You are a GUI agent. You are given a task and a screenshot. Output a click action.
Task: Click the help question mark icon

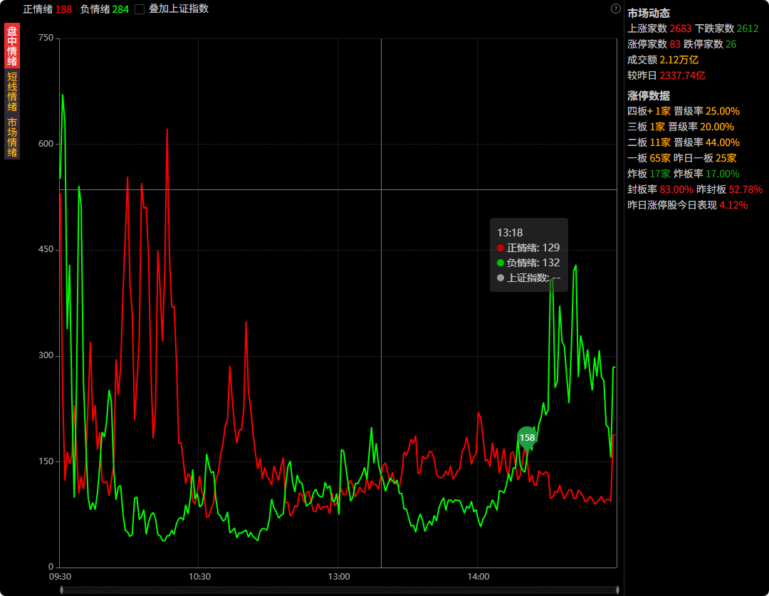(616, 9)
